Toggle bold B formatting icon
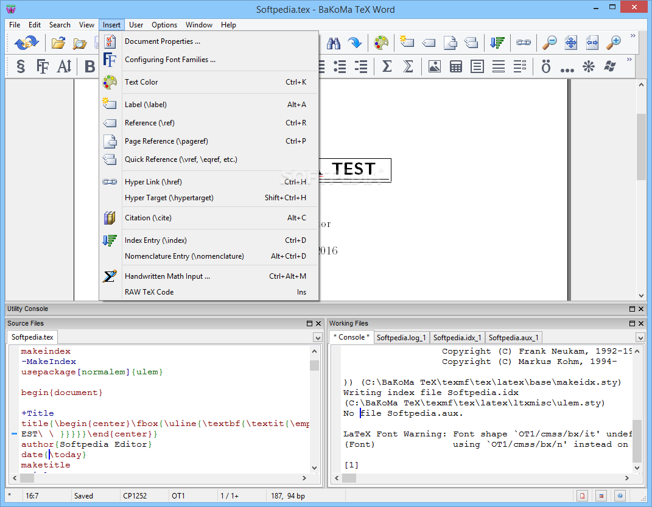 89,66
